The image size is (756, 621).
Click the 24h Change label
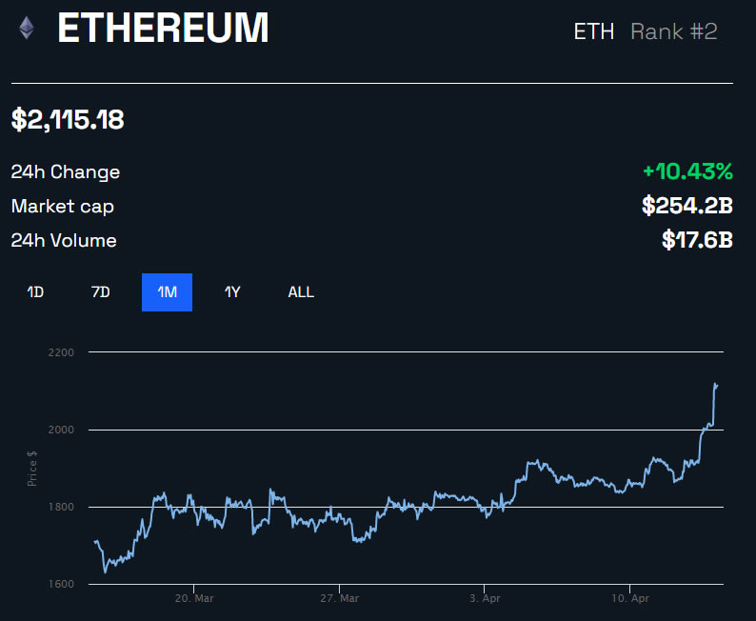pyautogui.click(x=66, y=172)
